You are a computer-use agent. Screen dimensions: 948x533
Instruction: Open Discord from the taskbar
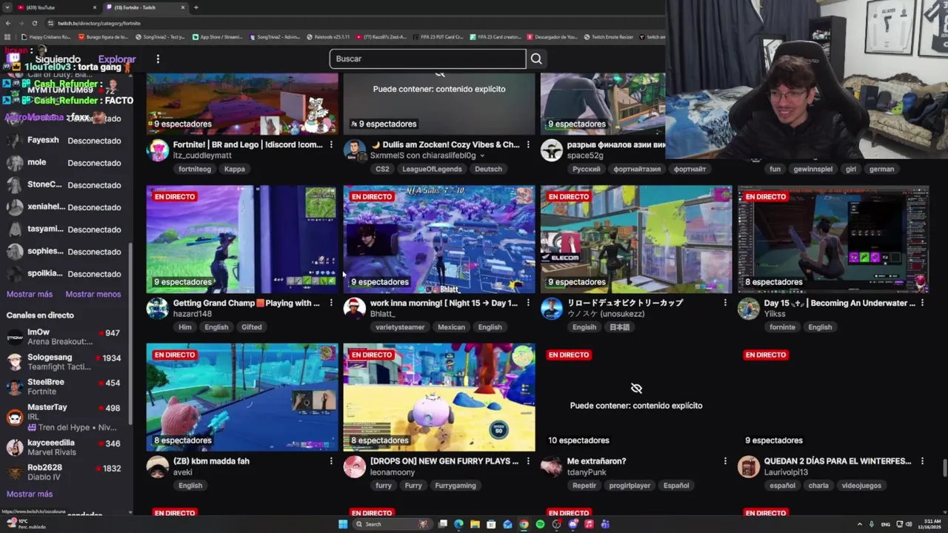pos(573,524)
